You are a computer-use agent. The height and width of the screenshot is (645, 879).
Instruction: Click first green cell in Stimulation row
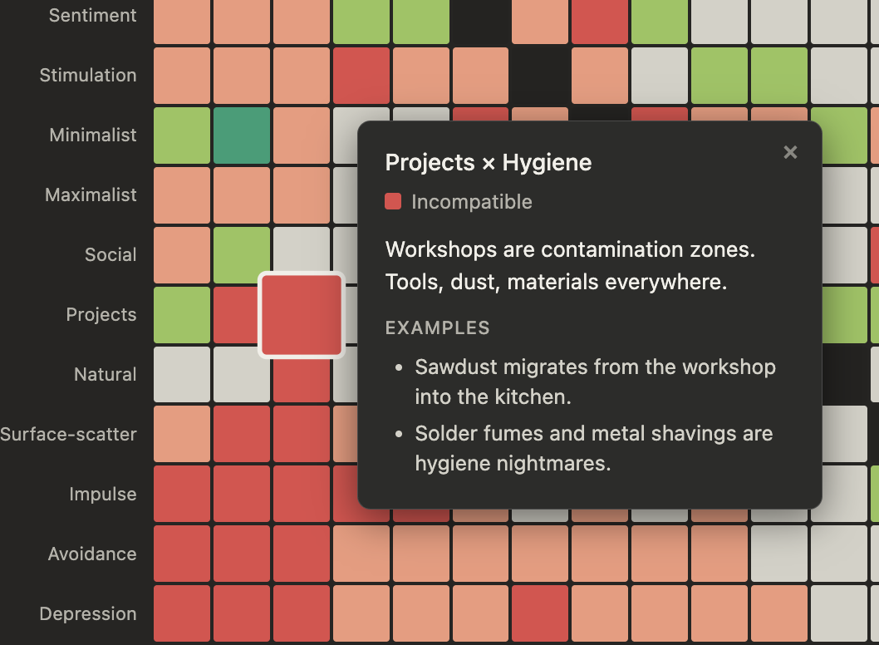click(x=719, y=75)
